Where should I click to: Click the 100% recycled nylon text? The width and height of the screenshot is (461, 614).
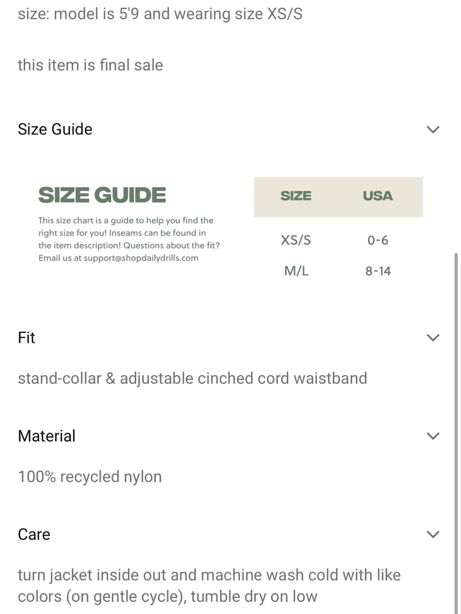click(90, 477)
